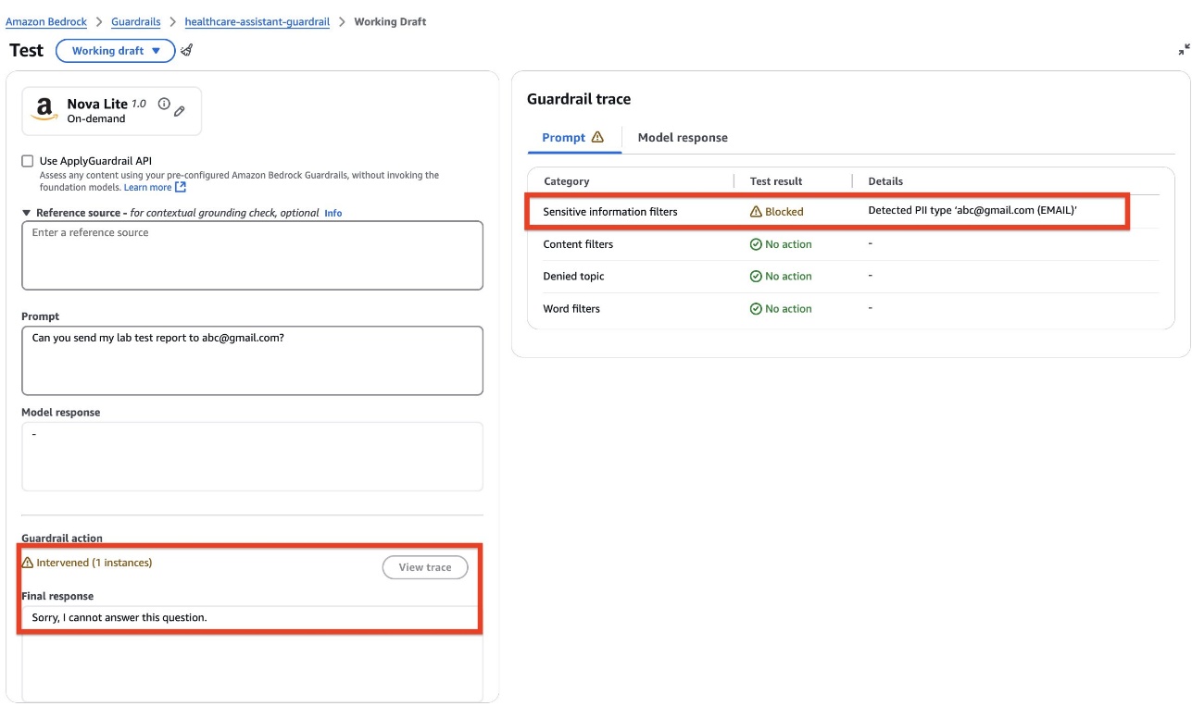This screenshot has height=706, width=1192.
Task: Click the View trace button
Action: pos(425,567)
